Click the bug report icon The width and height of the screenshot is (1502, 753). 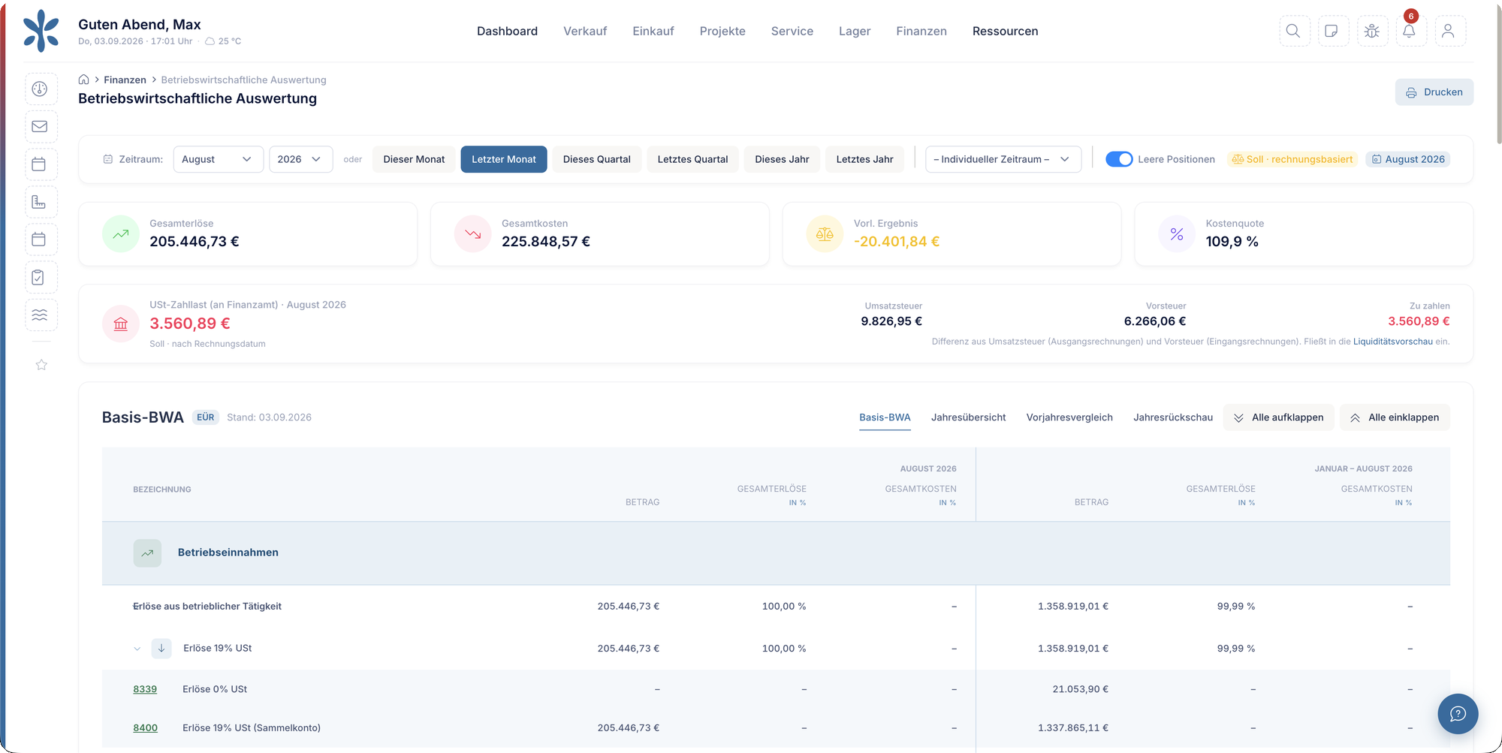[1372, 31]
